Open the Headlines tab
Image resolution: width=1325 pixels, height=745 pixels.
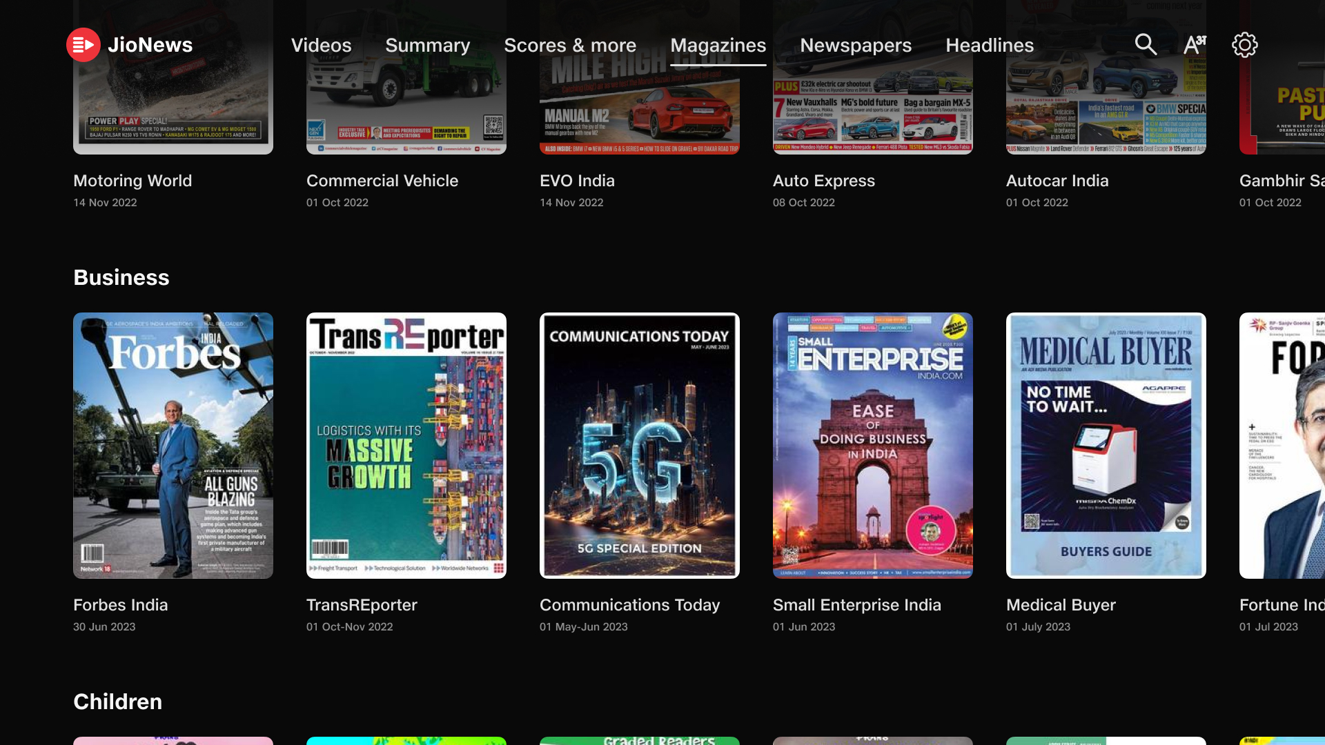pyautogui.click(x=990, y=46)
